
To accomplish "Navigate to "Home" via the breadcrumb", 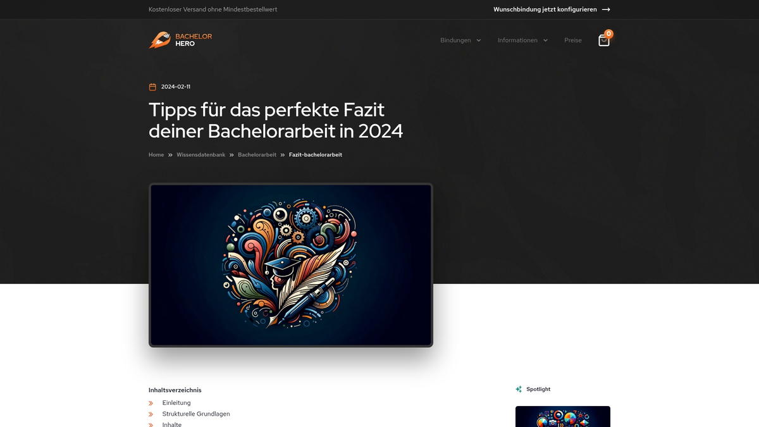I will coord(156,154).
